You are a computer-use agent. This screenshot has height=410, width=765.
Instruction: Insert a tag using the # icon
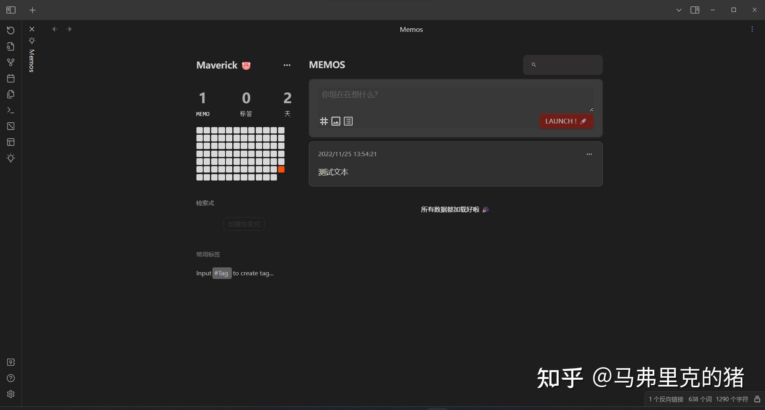click(x=324, y=121)
